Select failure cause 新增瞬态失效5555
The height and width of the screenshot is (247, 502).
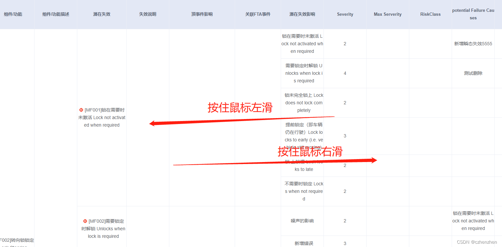pyautogui.click(x=473, y=44)
